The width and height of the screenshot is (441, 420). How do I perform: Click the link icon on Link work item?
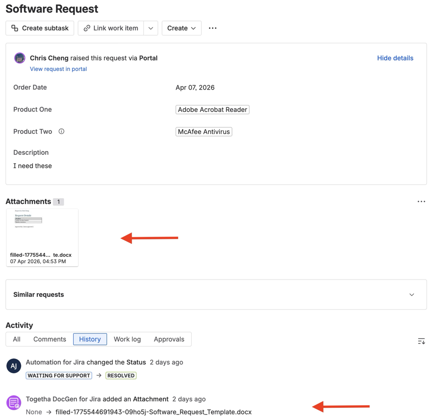(x=87, y=28)
